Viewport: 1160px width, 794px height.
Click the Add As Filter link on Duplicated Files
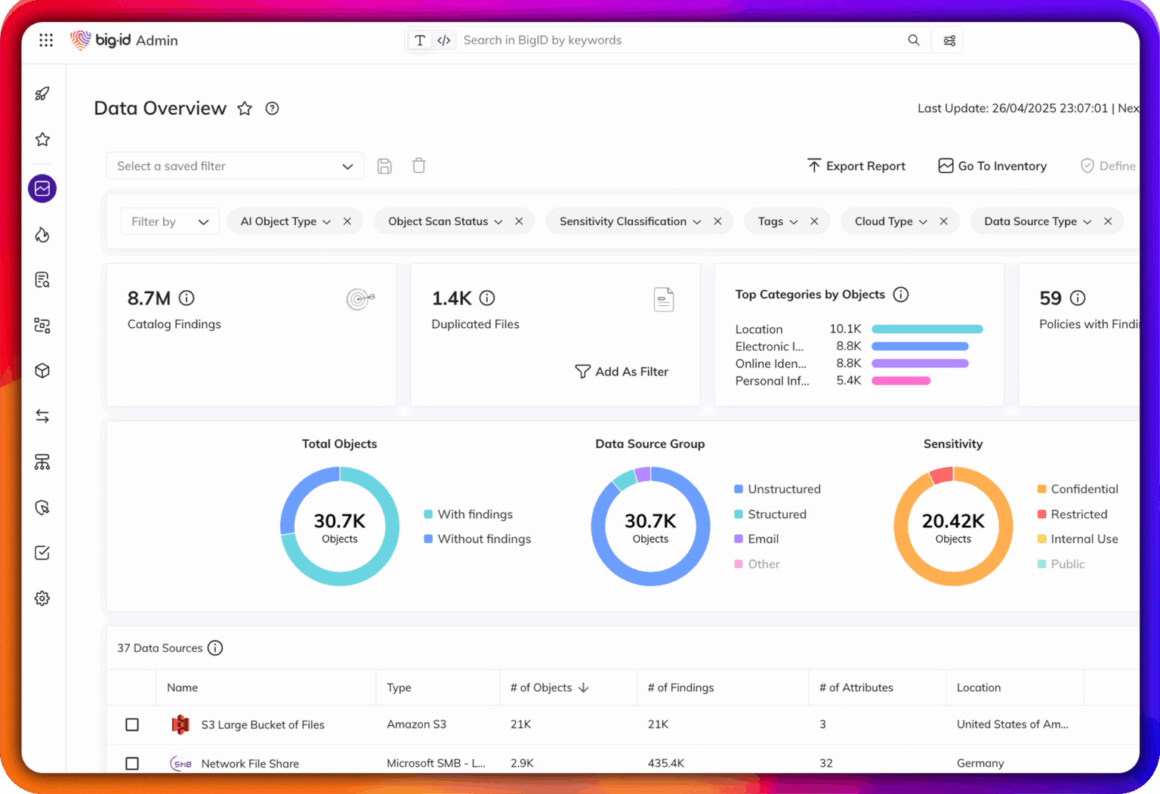tap(622, 371)
